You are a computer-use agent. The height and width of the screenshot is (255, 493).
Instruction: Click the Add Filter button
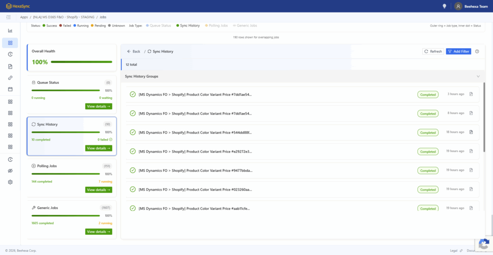coord(458,51)
